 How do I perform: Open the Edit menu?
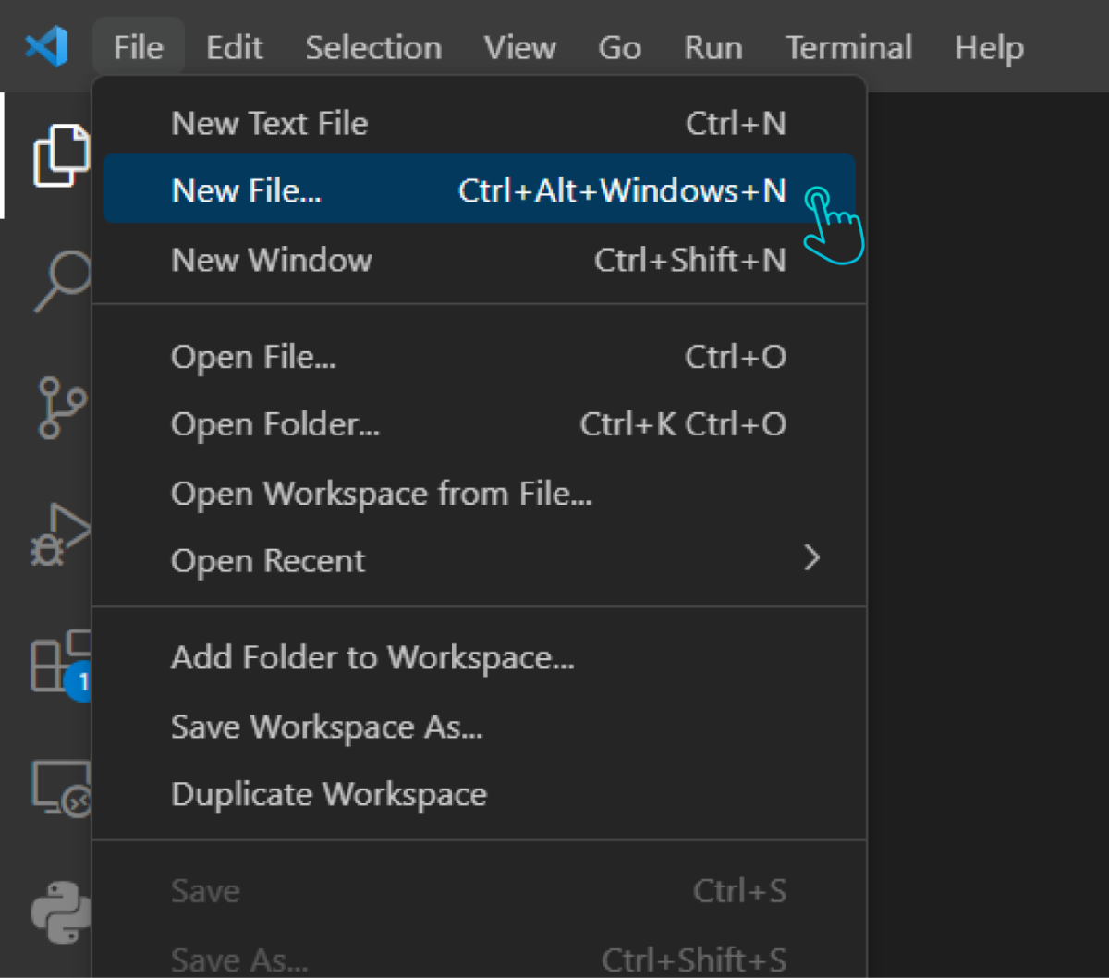(234, 47)
